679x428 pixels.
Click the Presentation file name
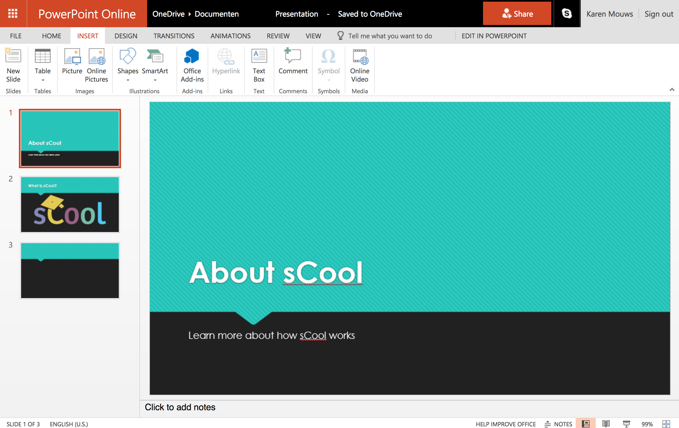pyautogui.click(x=297, y=14)
